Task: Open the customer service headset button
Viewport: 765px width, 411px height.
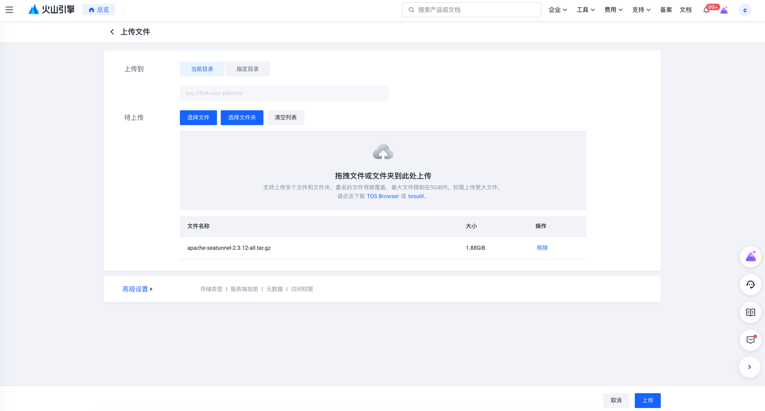Action: 751,284
